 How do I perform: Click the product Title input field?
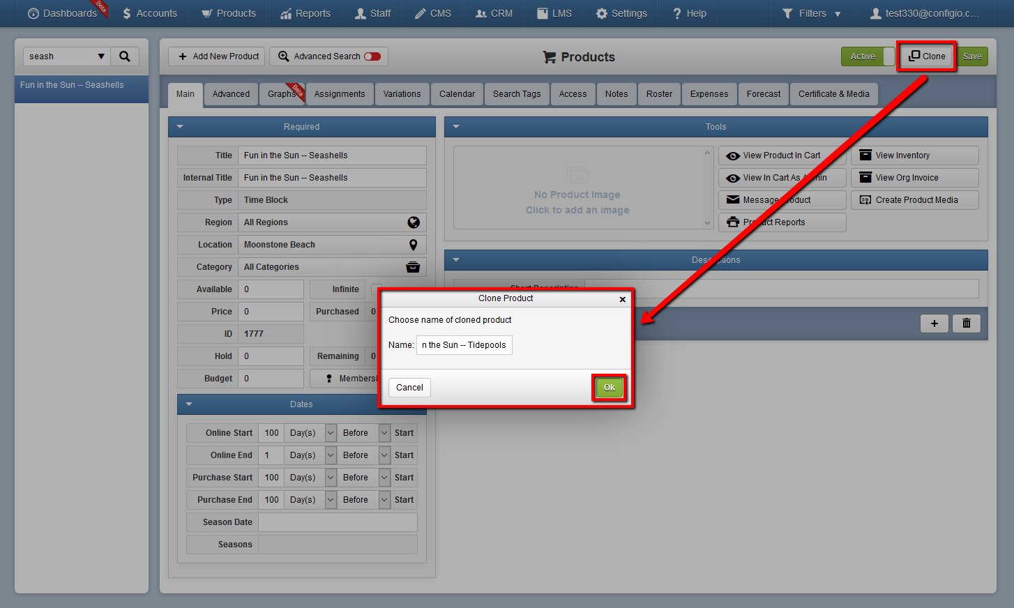tap(332, 155)
